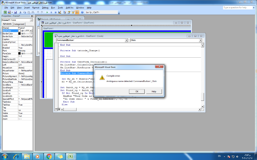Open the Frame object selector dropdown in Properties
Image resolution: width=257 pixels, height=160 pixels.
31,20
